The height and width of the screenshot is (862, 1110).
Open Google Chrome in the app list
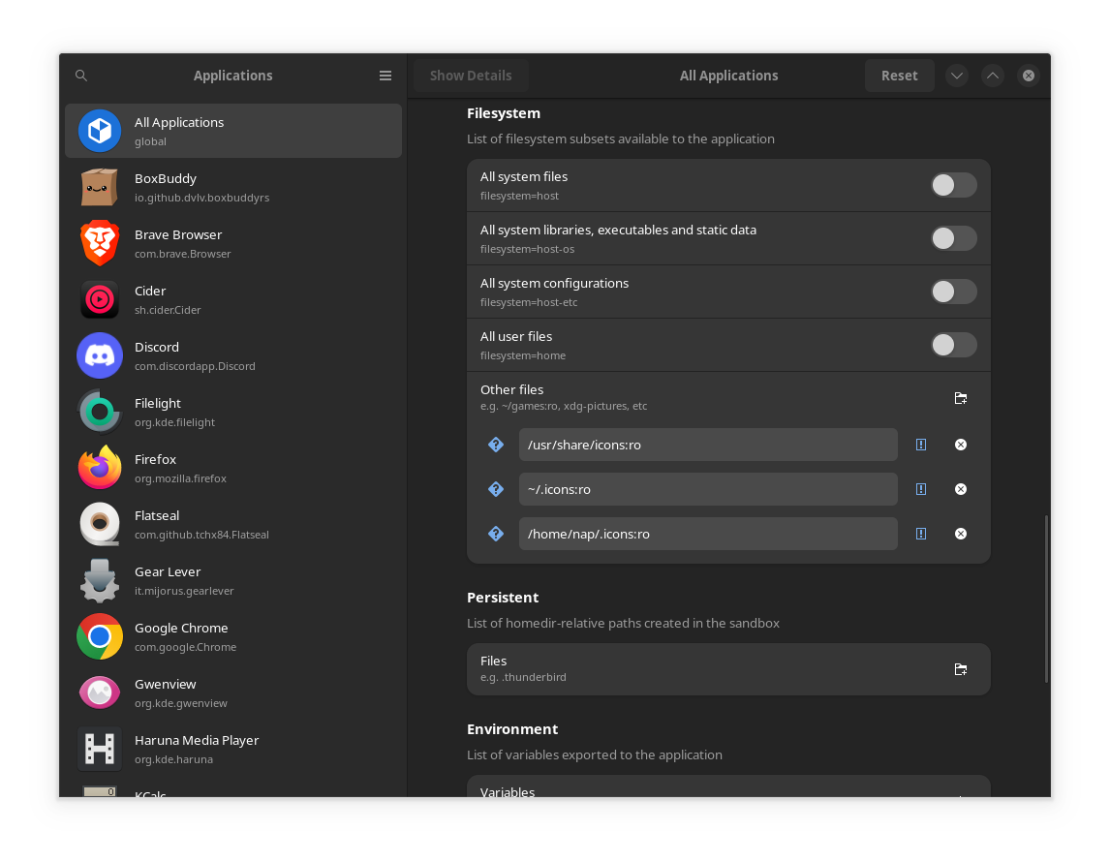tap(233, 636)
